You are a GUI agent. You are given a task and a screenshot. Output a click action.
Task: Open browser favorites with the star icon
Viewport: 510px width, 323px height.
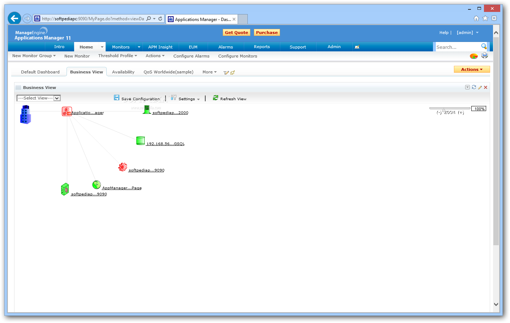click(485, 18)
